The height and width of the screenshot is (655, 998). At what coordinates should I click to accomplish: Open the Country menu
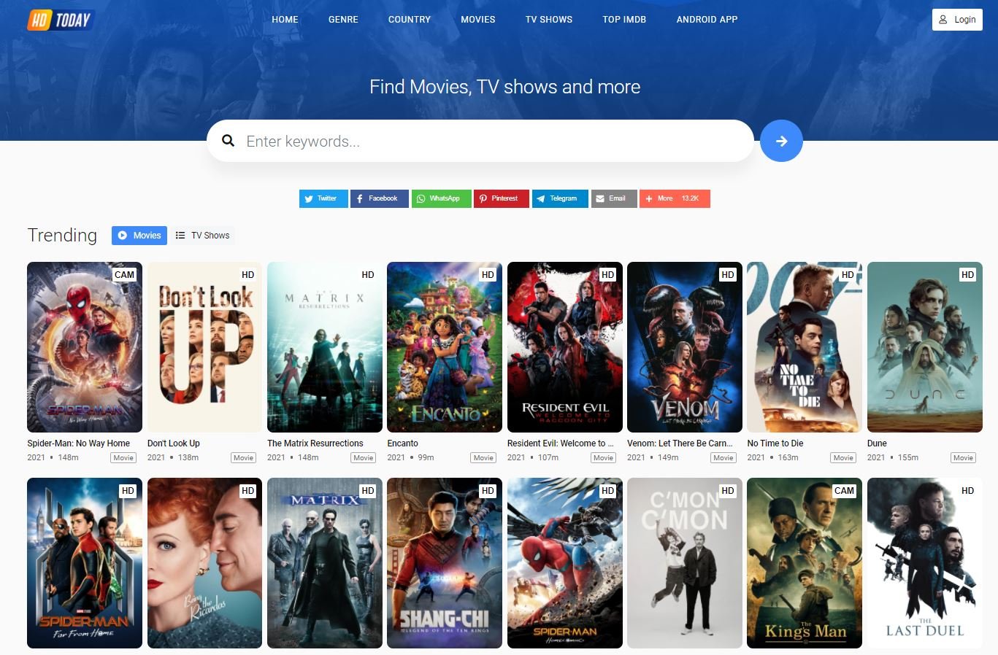(x=410, y=20)
